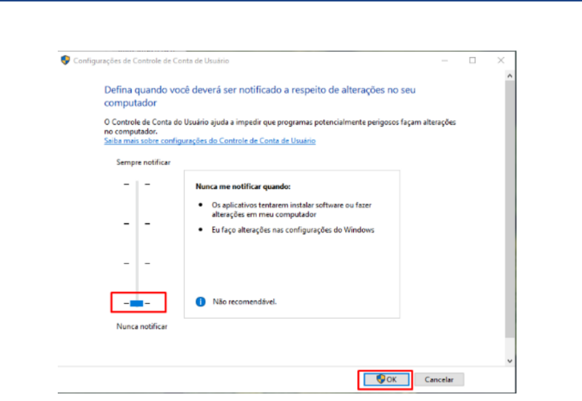This screenshot has width=582, height=401.
Task: Click the Nunca me notificar quando heading
Action: [x=243, y=188]
